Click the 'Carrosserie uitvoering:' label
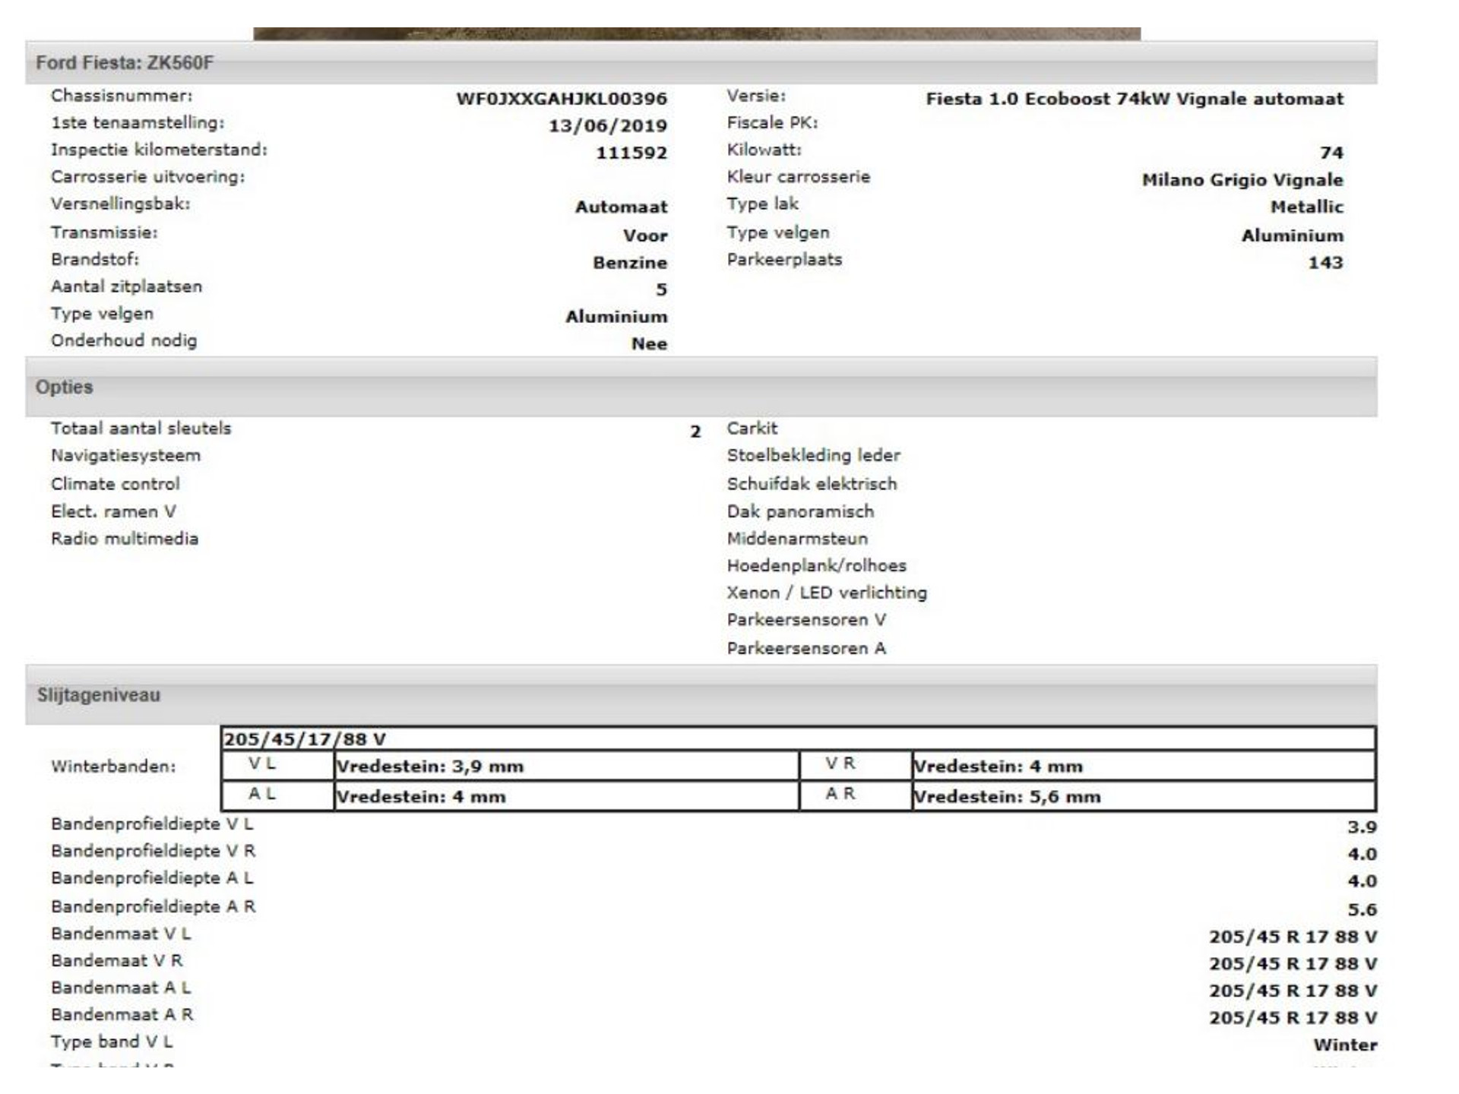This screenshot has height=1094, width=1459. [147, 177]
